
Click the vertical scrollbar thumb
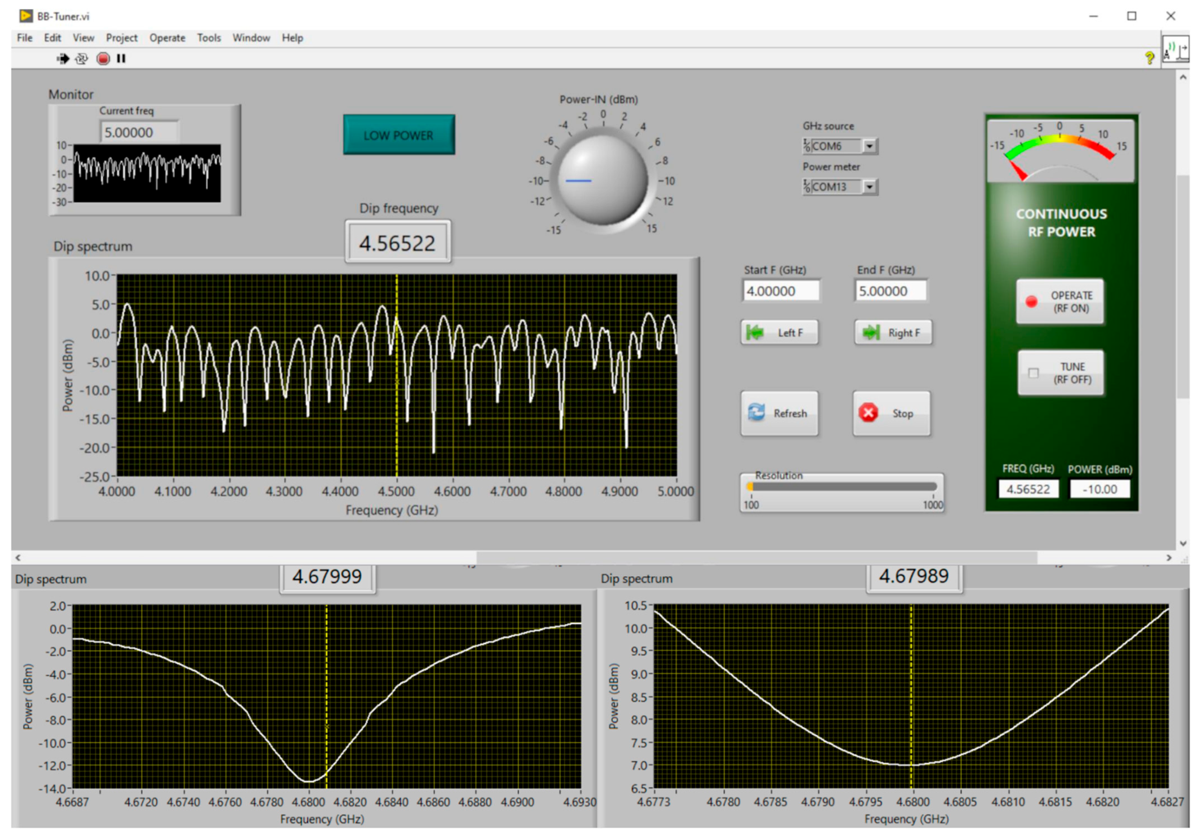tap(1183, 287)
